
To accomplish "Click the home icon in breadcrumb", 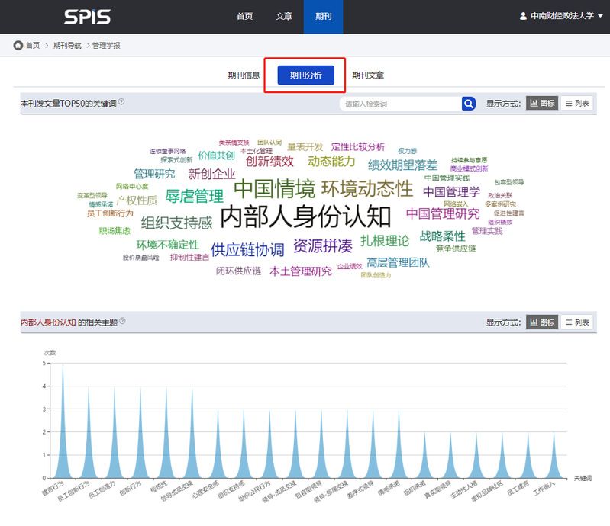I will coord(18,46).
